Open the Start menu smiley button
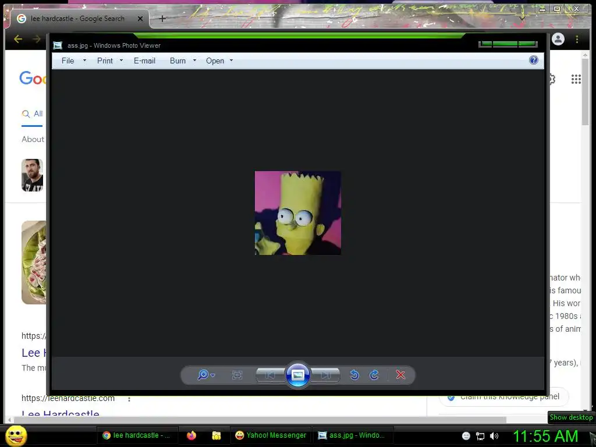596x447 pixels. (x=16, y=435)
